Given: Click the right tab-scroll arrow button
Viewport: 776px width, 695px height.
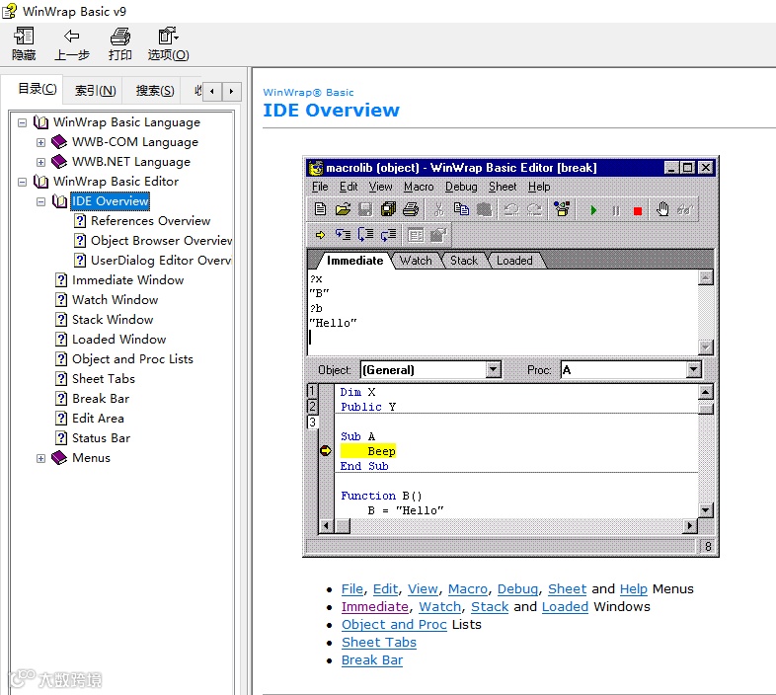Looking at the screenshot, I should (x=231, y=91).
